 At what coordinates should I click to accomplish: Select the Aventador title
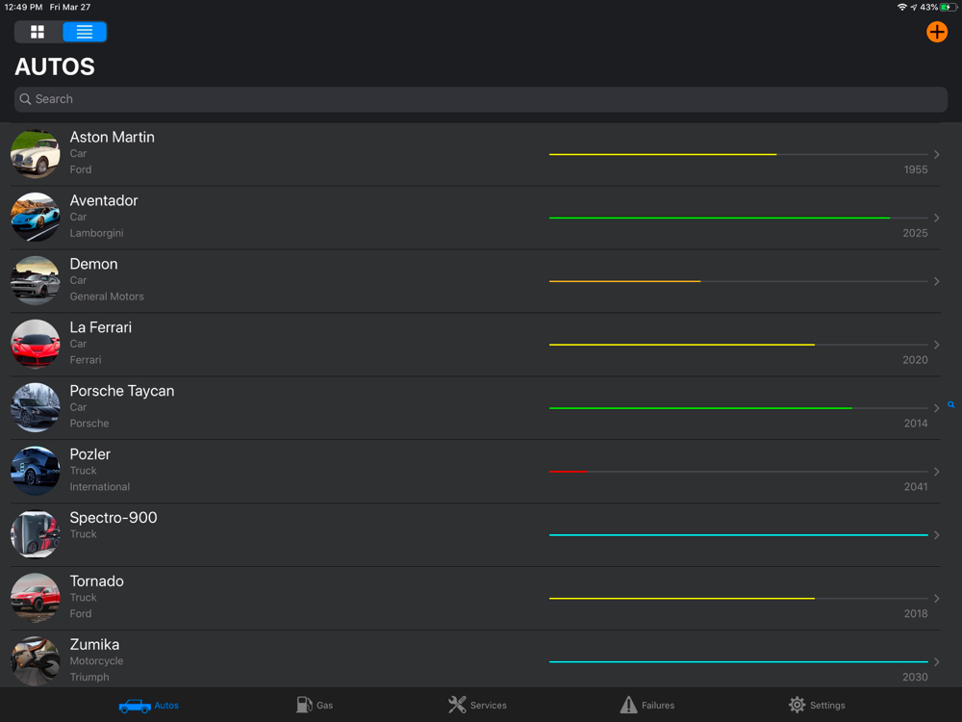[104, 200]
